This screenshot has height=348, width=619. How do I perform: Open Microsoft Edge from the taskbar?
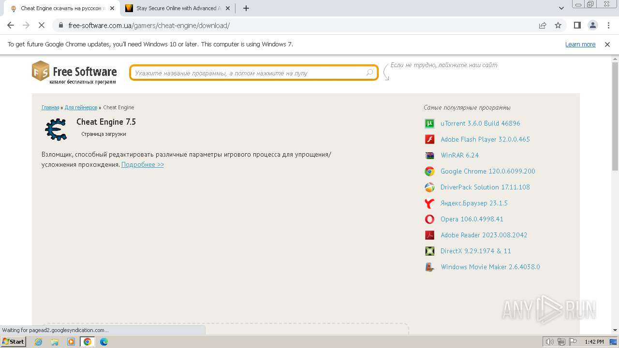104,342
